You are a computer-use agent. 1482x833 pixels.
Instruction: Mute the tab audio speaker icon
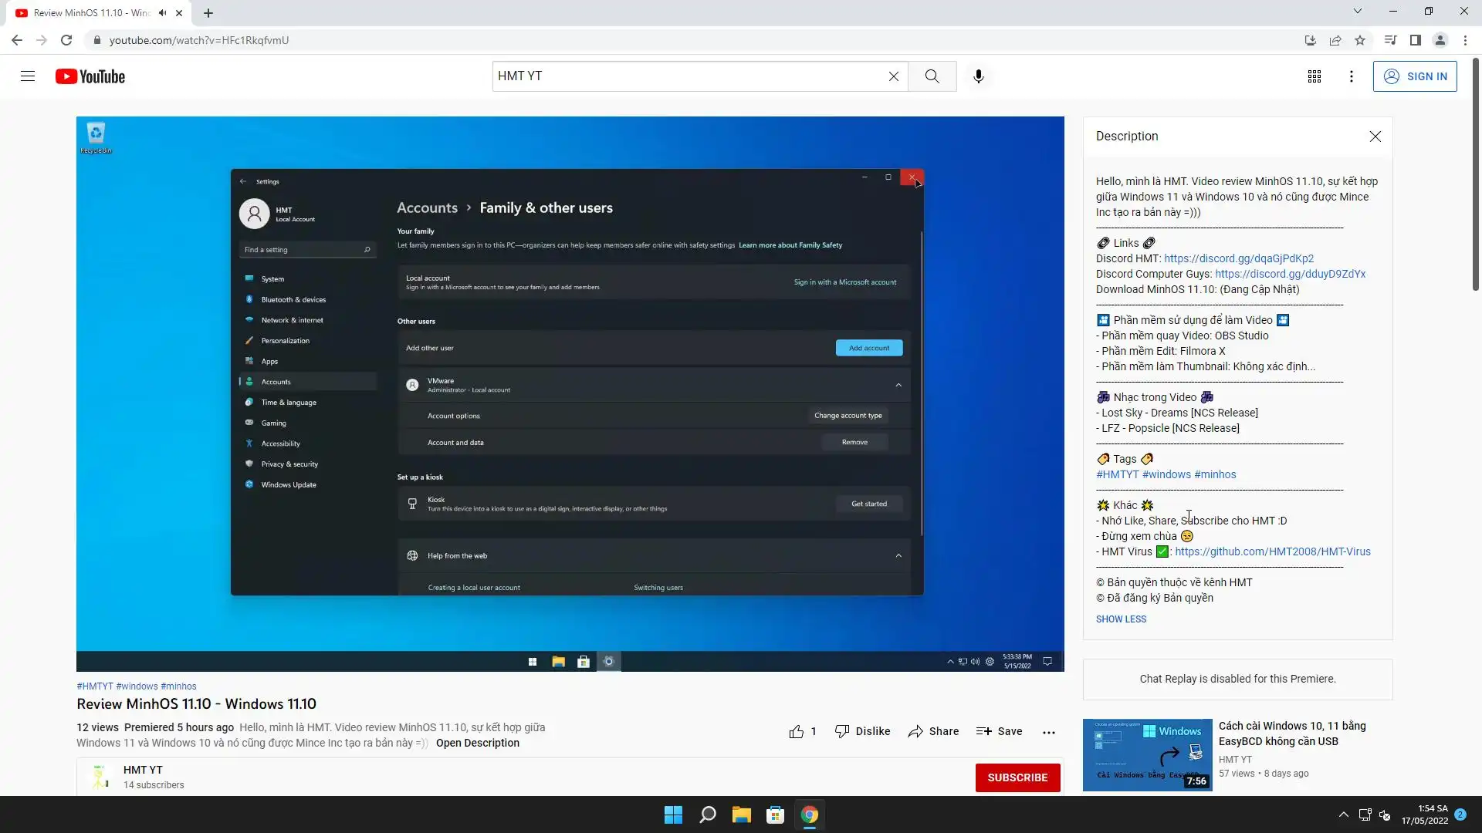click(162, 13)
